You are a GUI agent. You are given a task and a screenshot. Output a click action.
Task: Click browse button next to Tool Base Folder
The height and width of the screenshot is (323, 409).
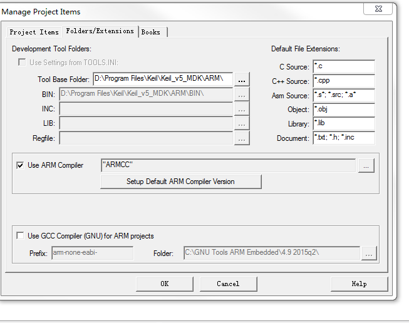click(x=242, y=79)
